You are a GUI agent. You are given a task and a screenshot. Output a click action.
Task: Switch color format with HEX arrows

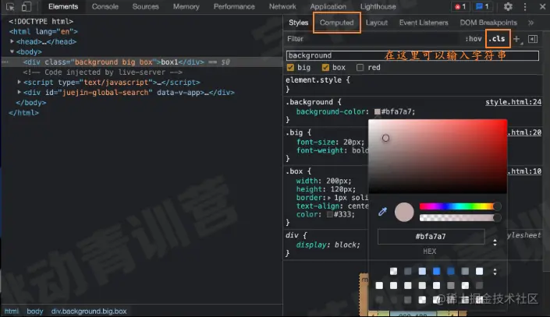(495, 242)
